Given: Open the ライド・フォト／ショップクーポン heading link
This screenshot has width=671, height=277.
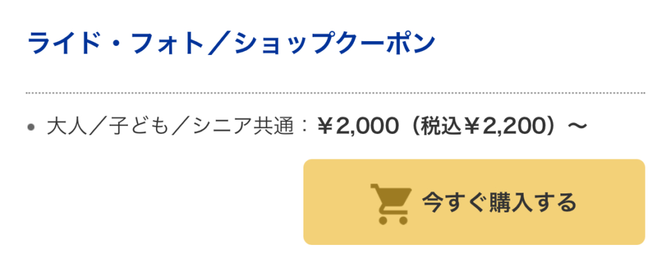Looking at the screenshot, I should click(x=231, y=44).
